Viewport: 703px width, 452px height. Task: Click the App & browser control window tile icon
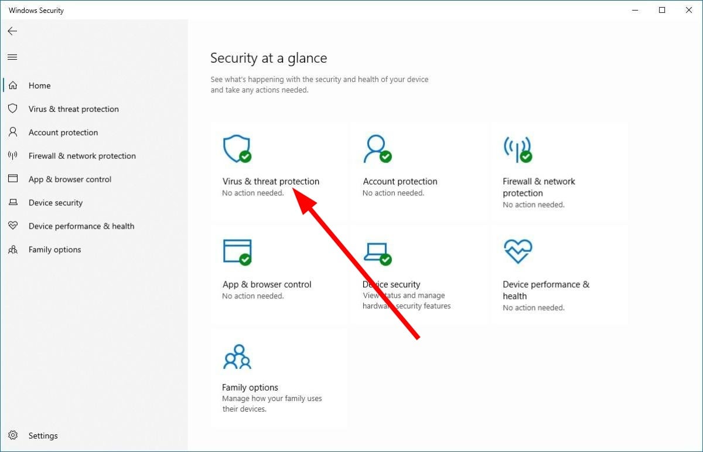[237, 252]
